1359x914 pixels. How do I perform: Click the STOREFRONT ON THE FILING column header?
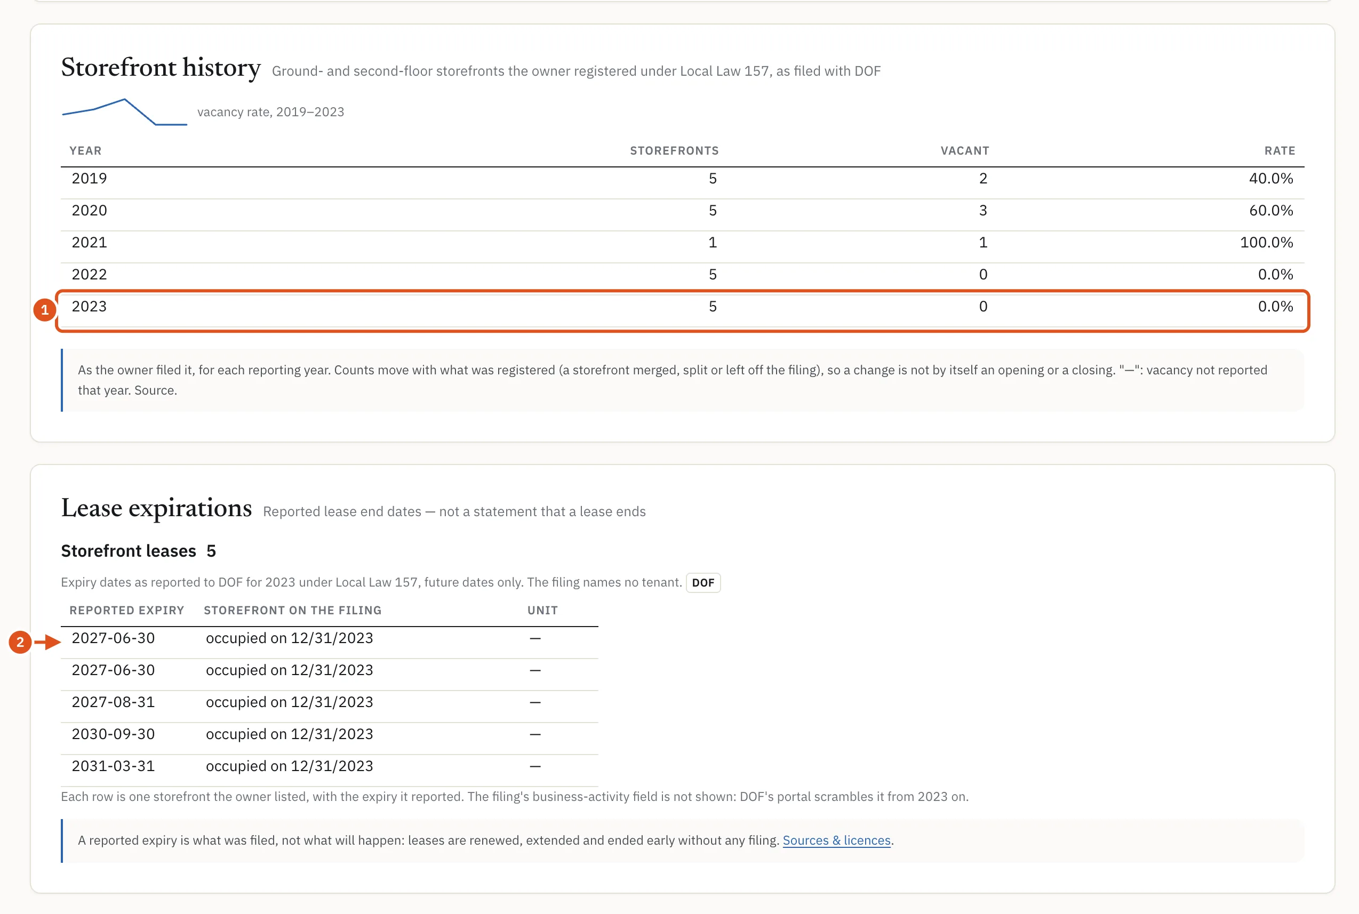(x=293, y=610)
